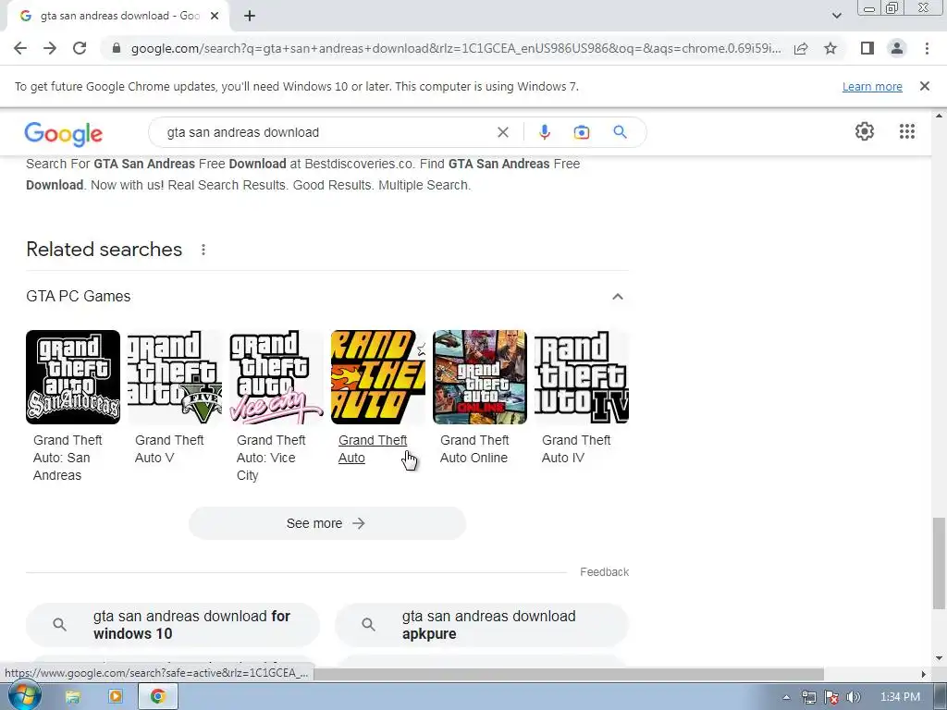Image resolution: width=947 pixels, height=710 pixels.
Task: Open volume control in system tray
Action: click(854, 697)
